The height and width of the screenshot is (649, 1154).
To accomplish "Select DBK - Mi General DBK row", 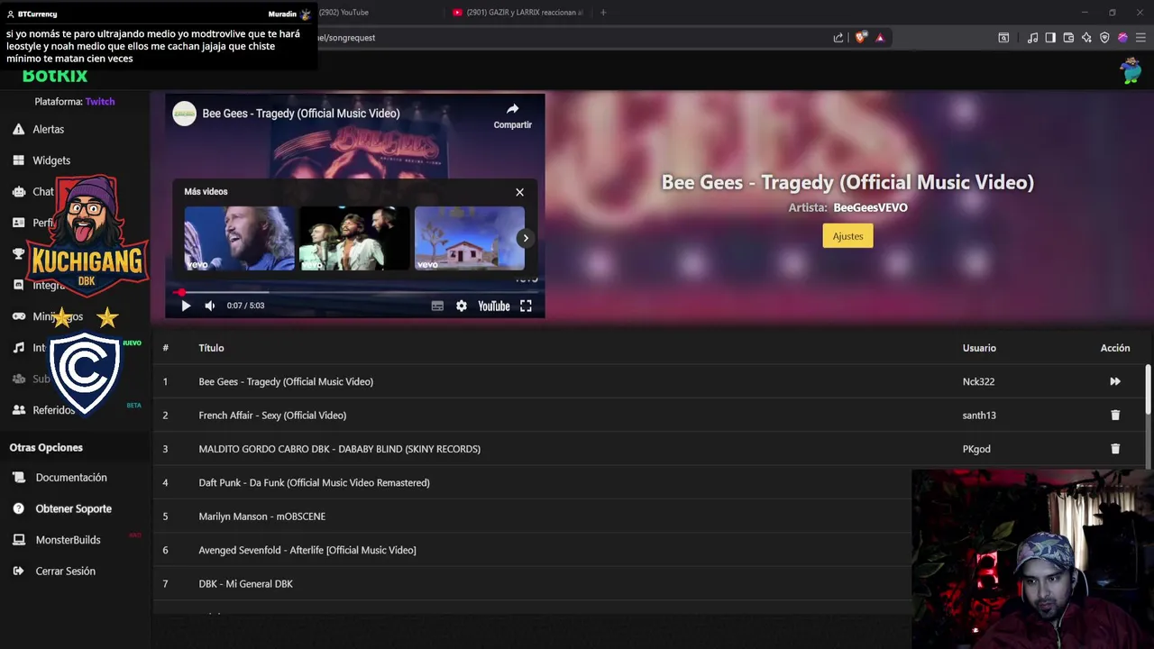I will pos(532,584).
